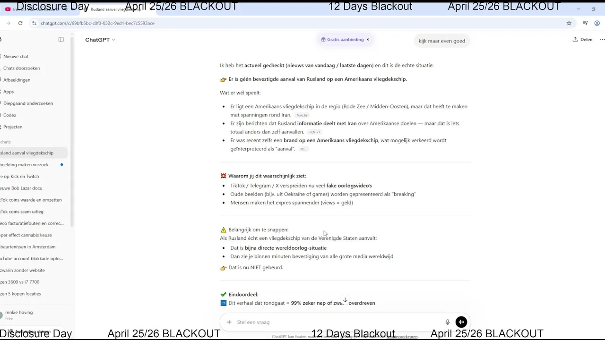Click the 'Wat er wél speelt:' text

[240, 93]
